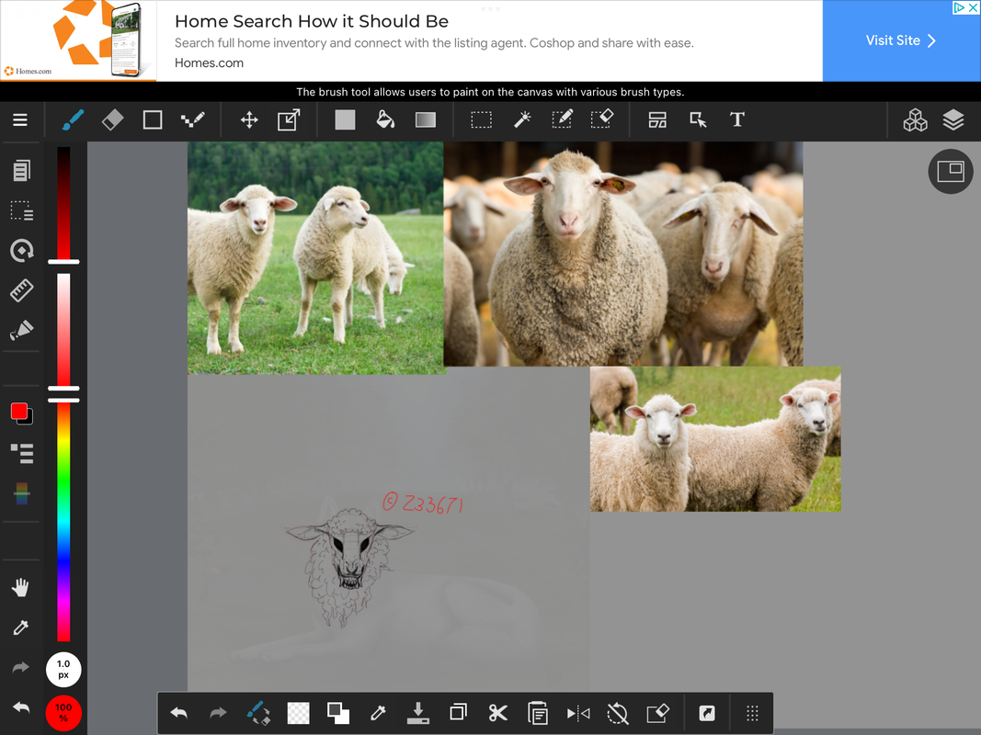Click the export share arrow icon

(x=707, y=713)
